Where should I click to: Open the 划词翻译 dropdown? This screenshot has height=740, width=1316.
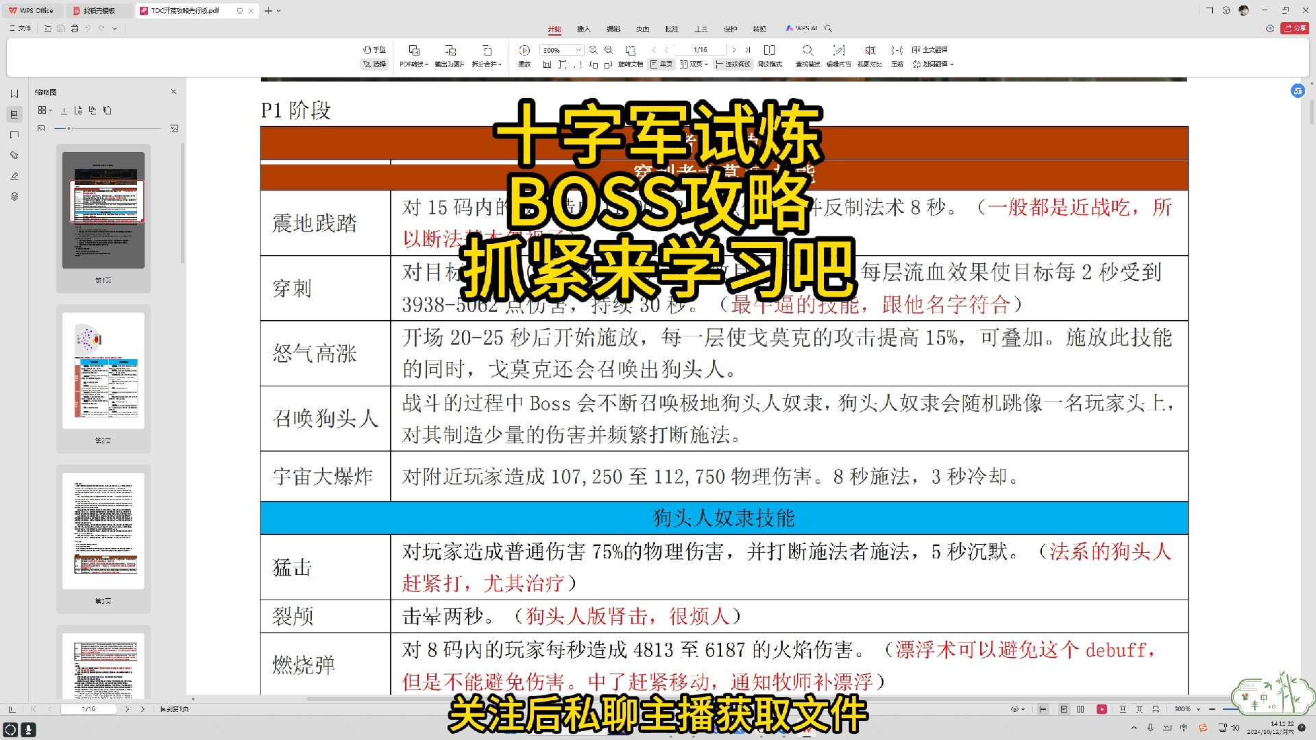point(933,64)
